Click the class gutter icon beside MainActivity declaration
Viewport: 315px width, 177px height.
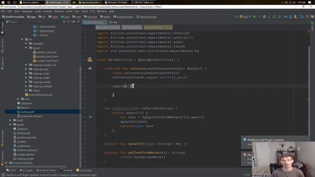pos(90,59)
